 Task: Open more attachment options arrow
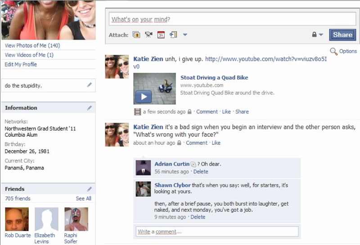185,35
